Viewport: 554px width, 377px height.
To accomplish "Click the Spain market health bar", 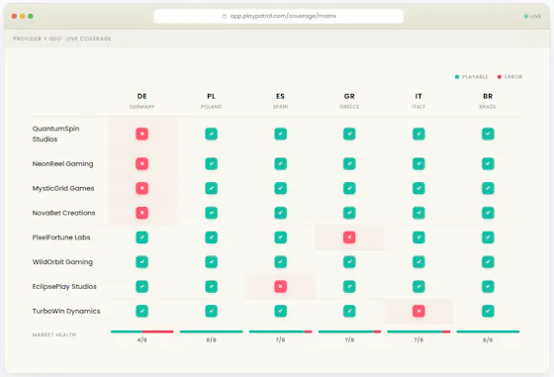I will pos(281,331).
